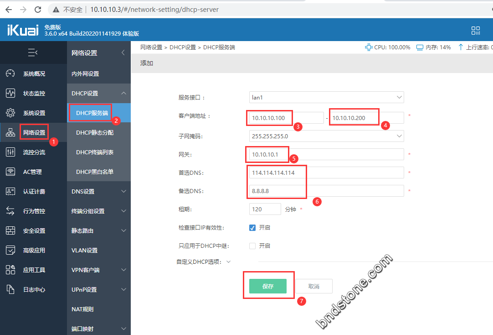Expand the 静态路由 submenu

tap(123, 230)
